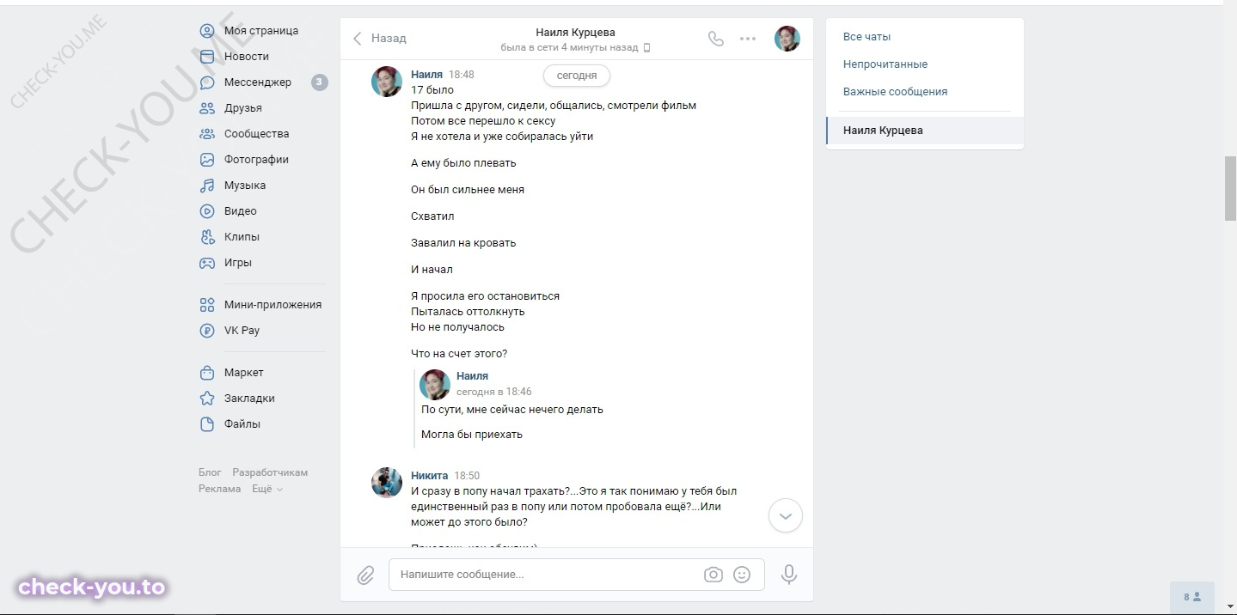Open the Друзья friends icon

207,108
